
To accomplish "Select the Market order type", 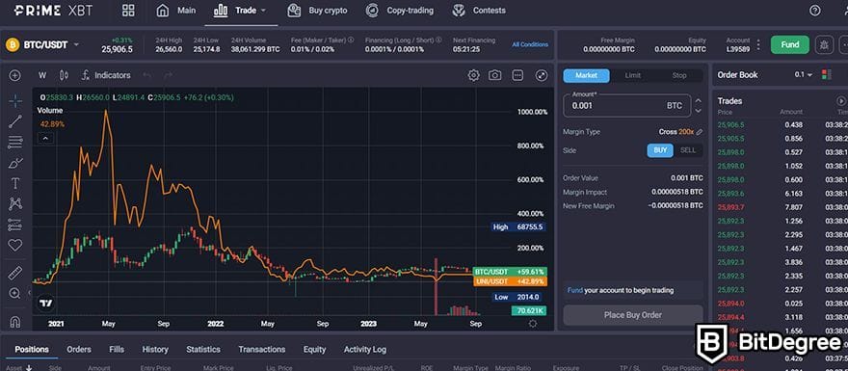I will (586, 76).
